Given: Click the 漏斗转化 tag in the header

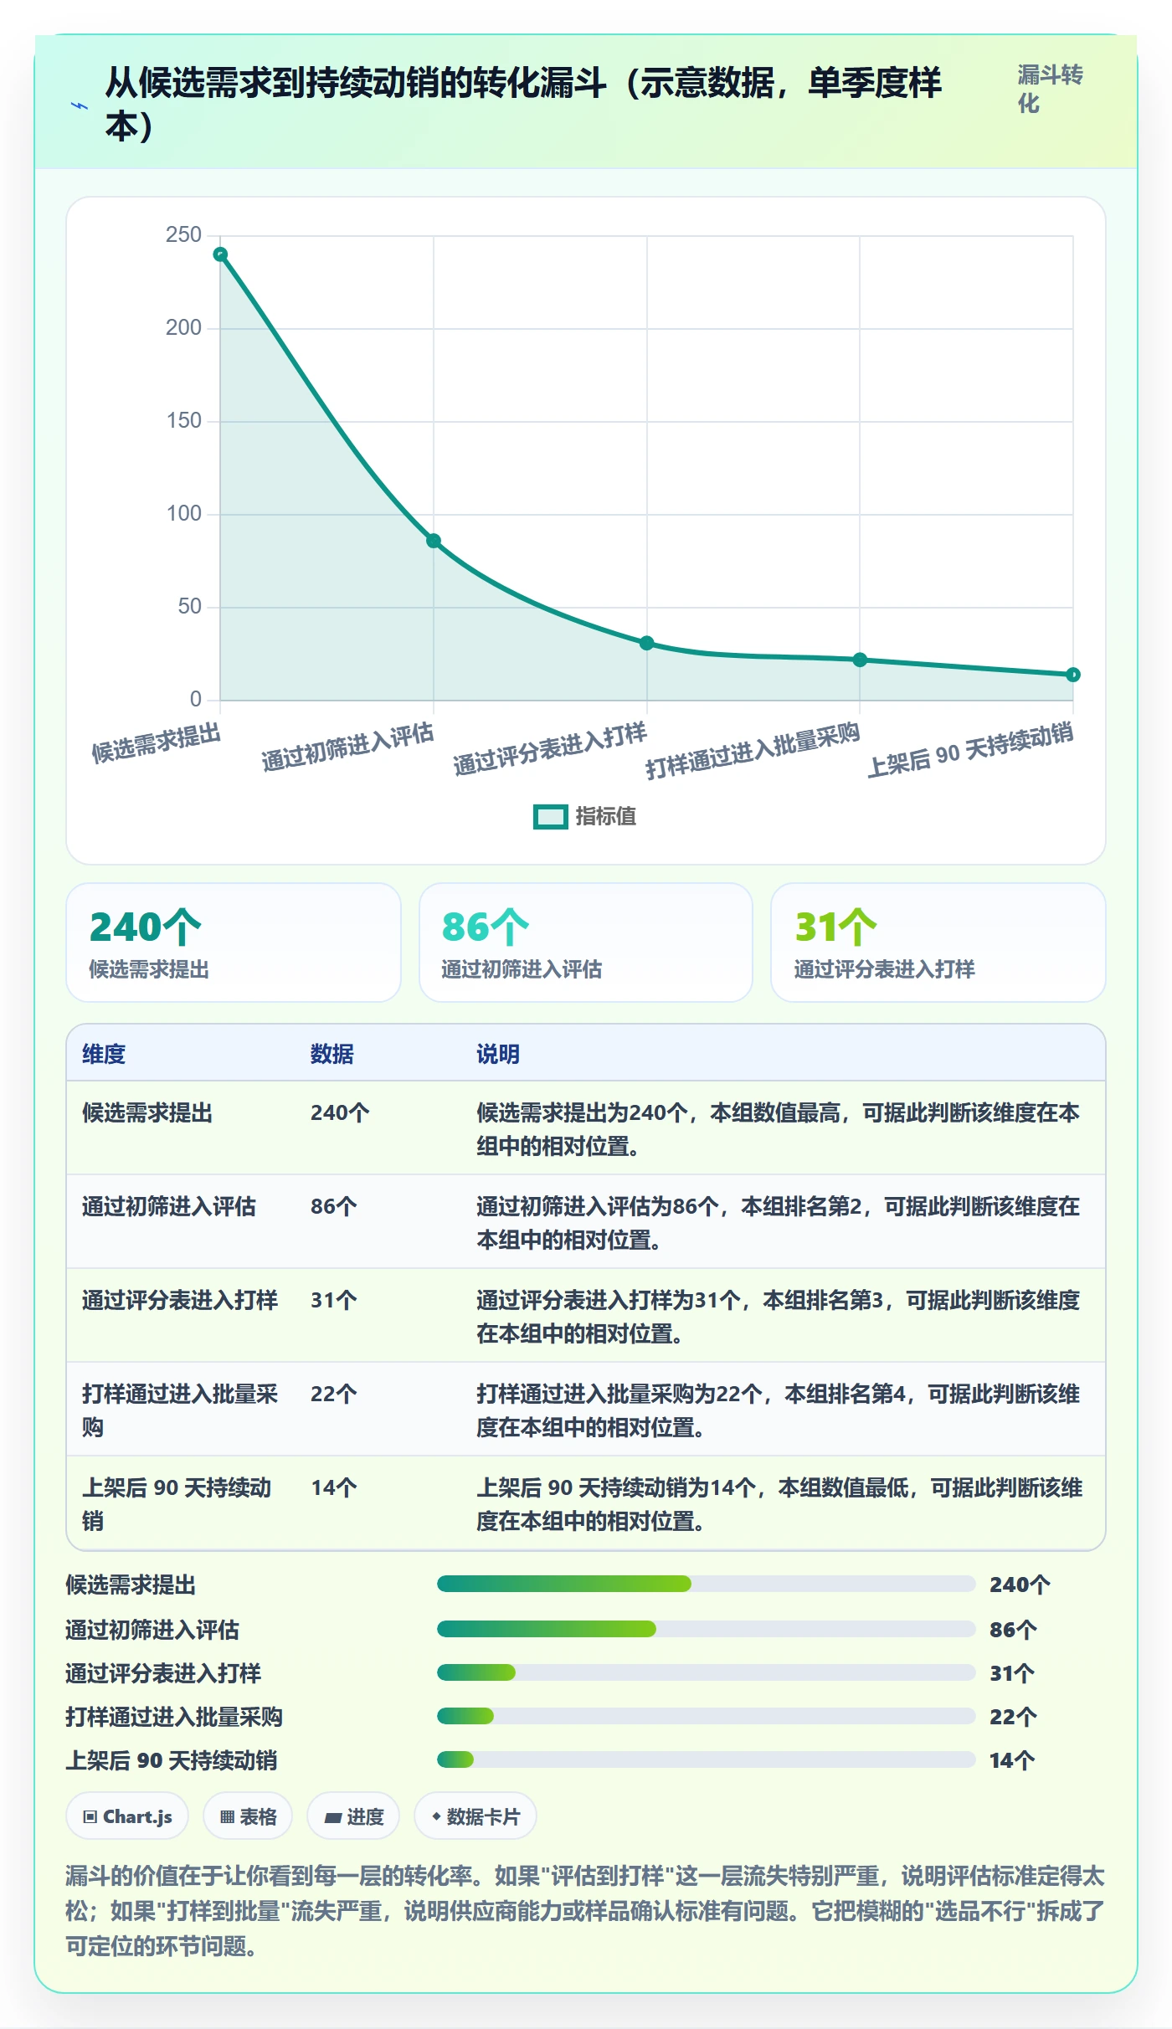Looking at the screenshot, I should (x=1050, y=89).
